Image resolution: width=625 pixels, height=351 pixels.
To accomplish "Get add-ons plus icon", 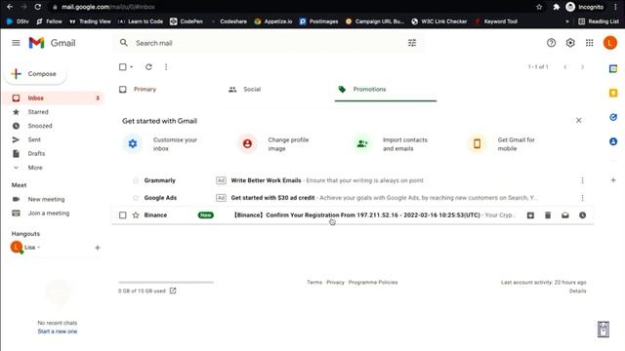I will coord(613,180).
